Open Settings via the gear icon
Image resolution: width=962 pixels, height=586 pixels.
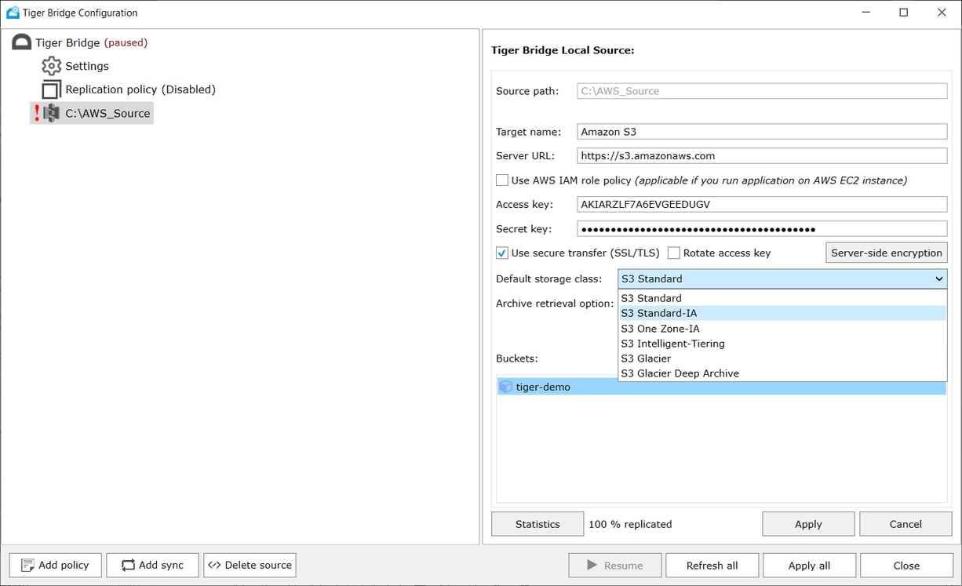click(51, 66)
